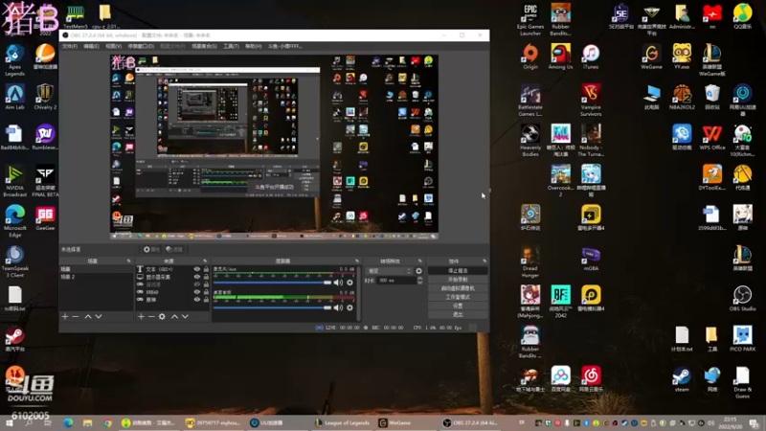The width and height of the screenshot is (766, 431).
Task: Click Stop Streaming button (停止推流)
Action: point(458,271)
